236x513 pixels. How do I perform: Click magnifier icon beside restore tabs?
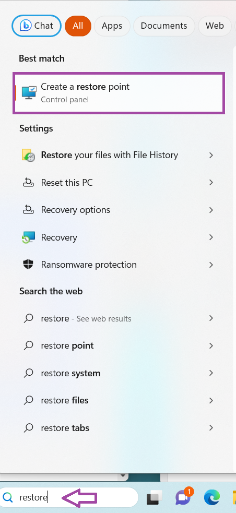29,427
